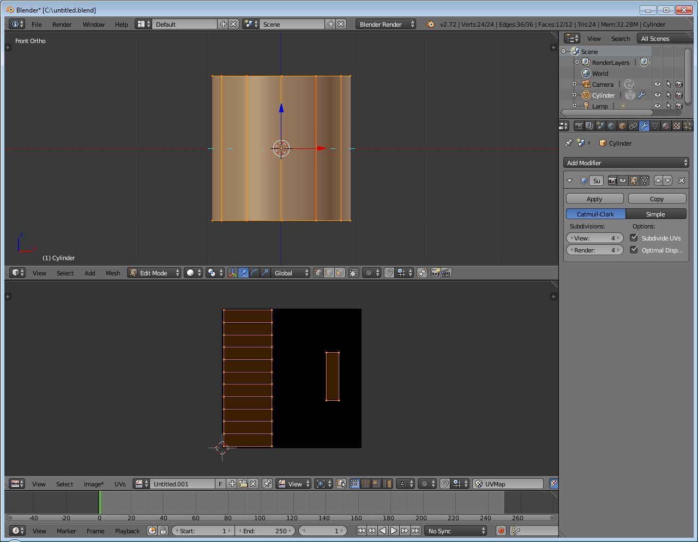Open the Render menu in top bar
This screenshot has height=542, width=698.
click(x=62, y=24)
